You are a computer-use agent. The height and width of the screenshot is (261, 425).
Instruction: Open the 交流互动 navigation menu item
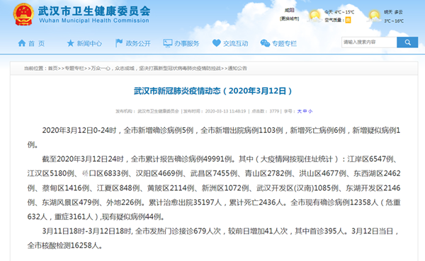click(x=236, y=43)
